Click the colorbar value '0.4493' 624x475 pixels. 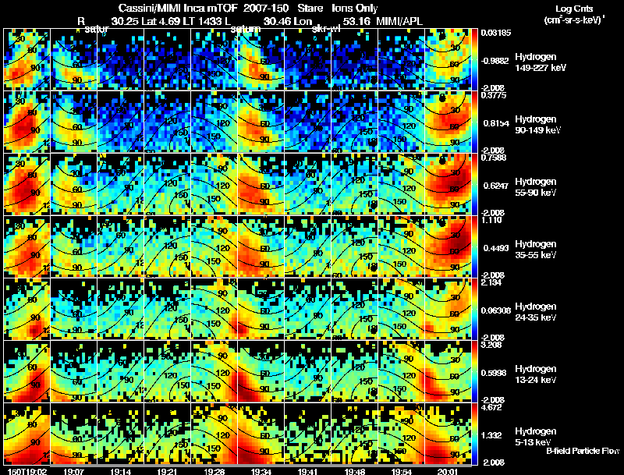tap(496, 248)
